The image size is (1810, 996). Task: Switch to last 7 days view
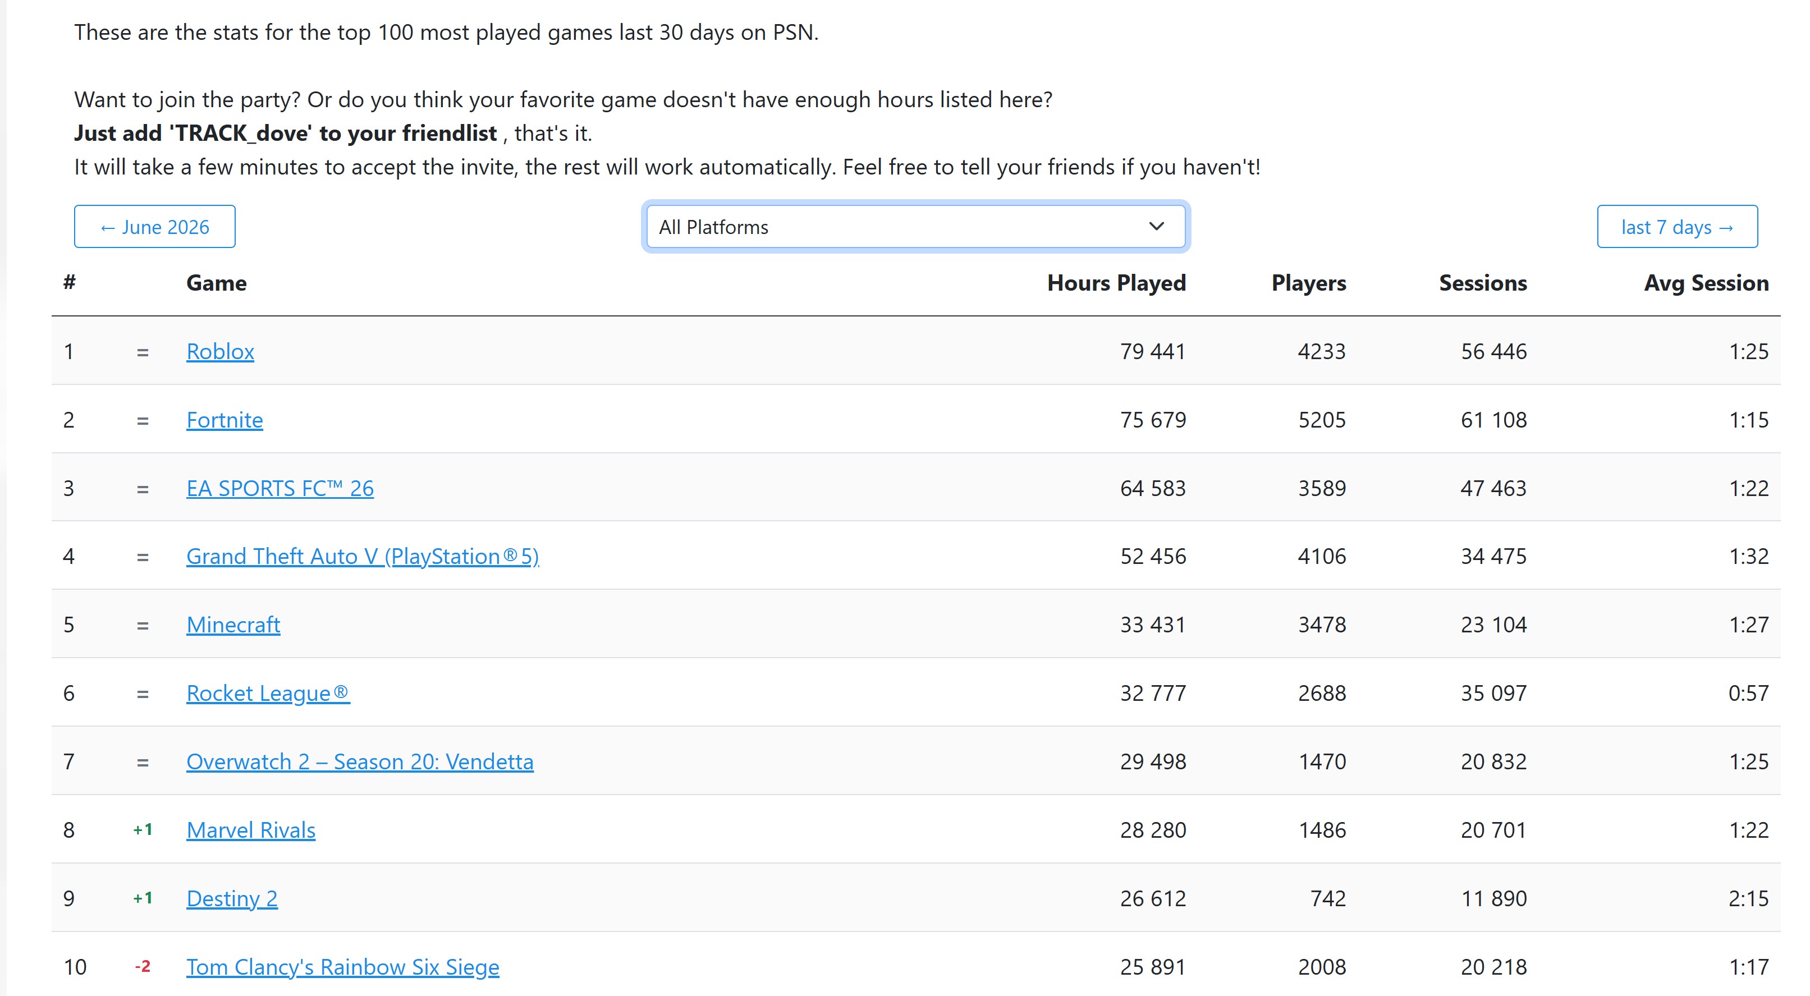[x=1677, y=226]
